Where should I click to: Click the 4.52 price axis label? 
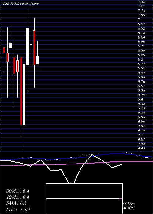pyautogui.click(x=141, y=144)
